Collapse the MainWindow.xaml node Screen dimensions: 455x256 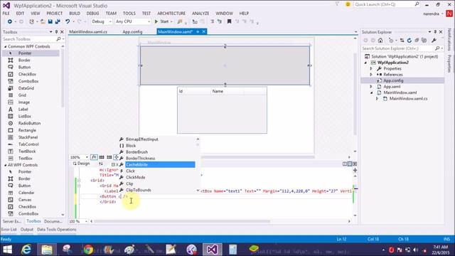coord(371,92)
